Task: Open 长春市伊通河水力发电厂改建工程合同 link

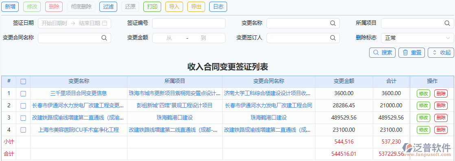Action: (269, 106)
